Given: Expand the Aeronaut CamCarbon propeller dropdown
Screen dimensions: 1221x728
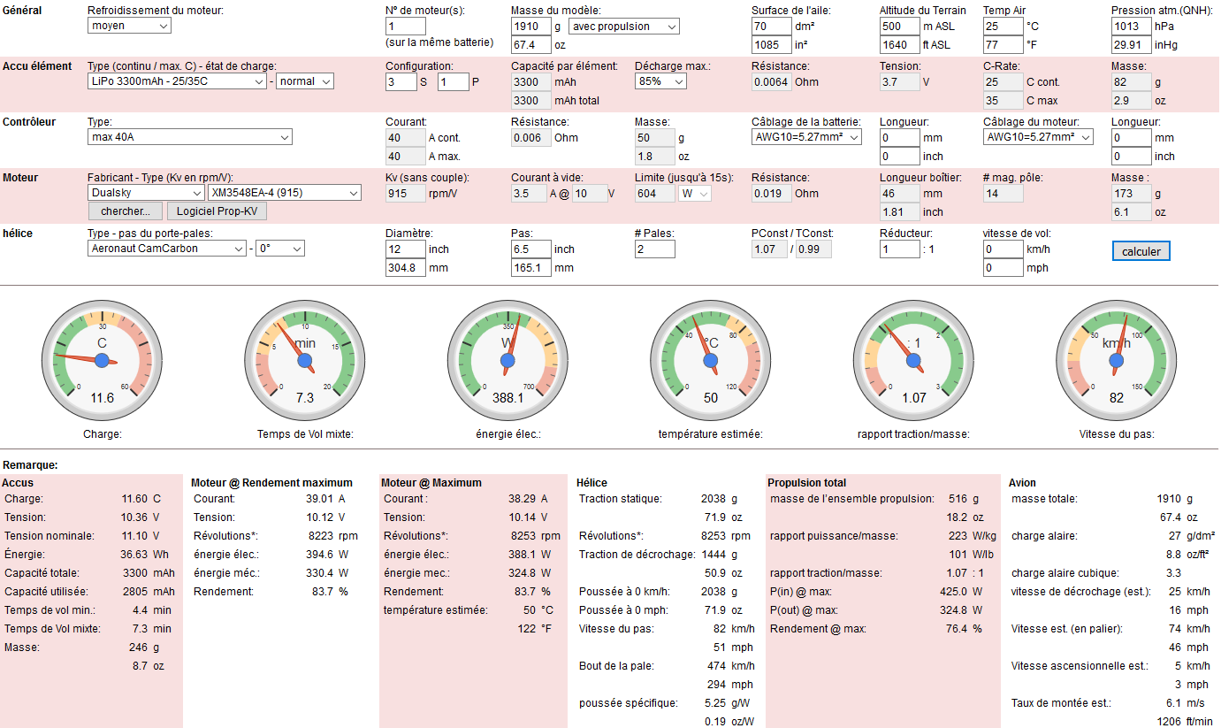Looking at the screenshot, I should pos(166,249).
